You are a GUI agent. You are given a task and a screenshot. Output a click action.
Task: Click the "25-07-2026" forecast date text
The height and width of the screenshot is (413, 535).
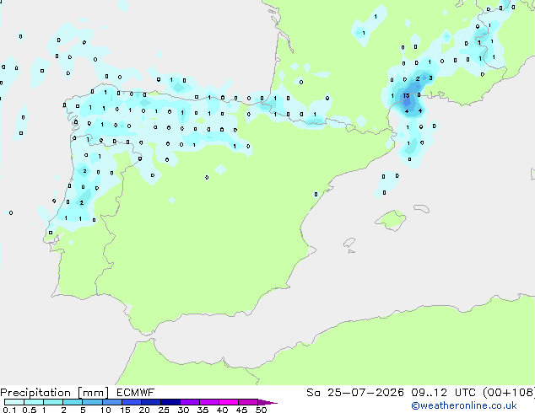[x=365, y=393]
